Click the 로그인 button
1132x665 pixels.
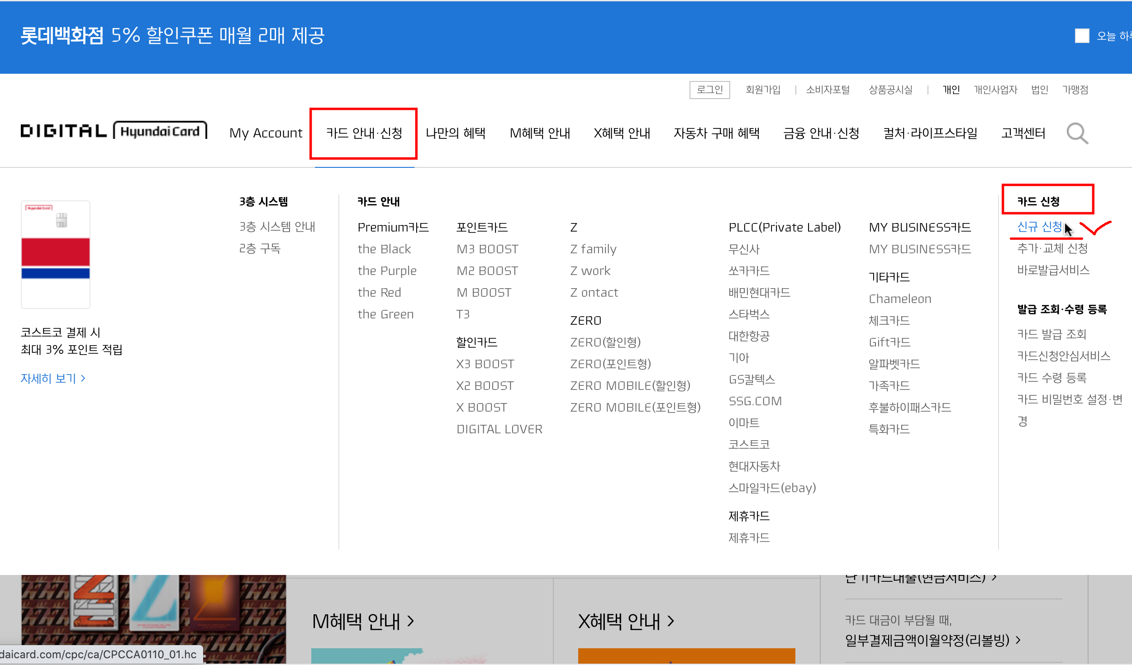tap(709, 90)
